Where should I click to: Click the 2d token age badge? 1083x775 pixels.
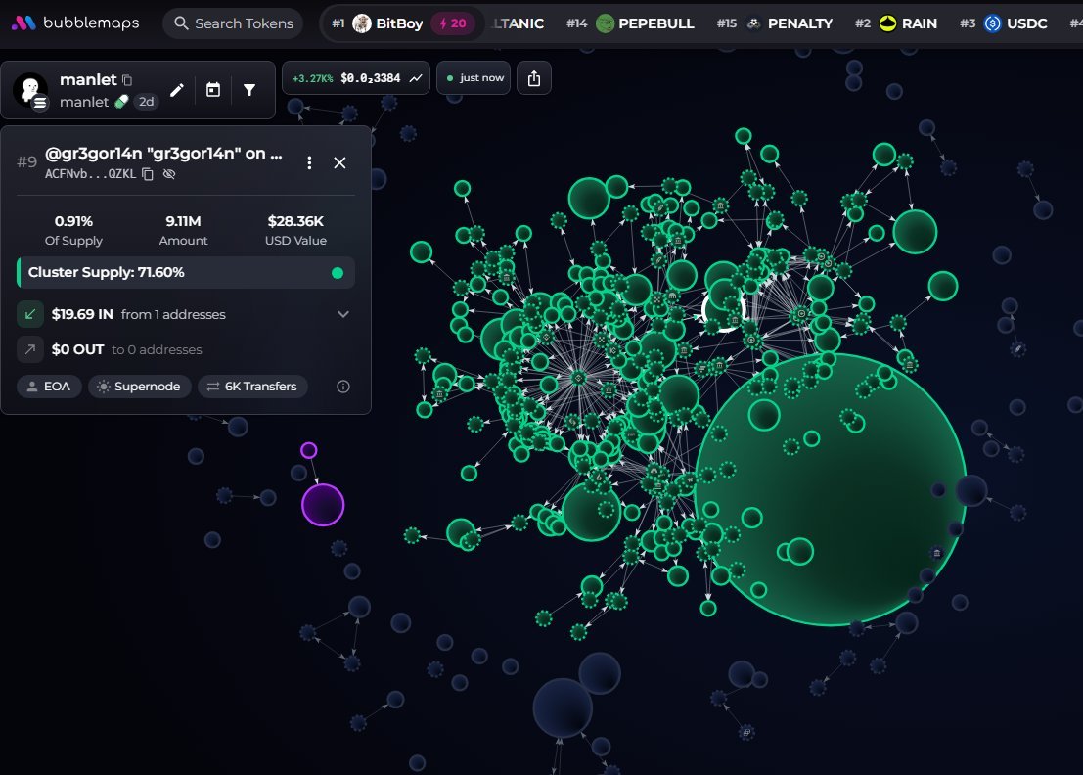click(x=147, y=102)
